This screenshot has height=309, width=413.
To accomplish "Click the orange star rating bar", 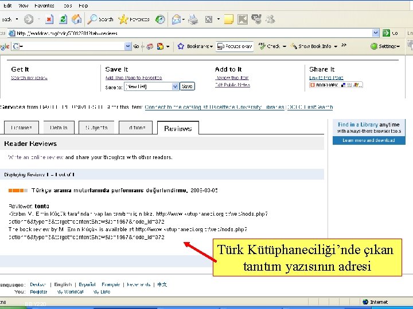I will point(18,190).
